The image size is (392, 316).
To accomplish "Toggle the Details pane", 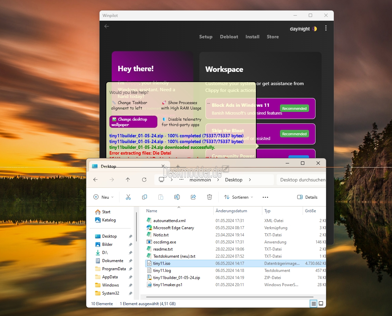I will click(307, 197).
